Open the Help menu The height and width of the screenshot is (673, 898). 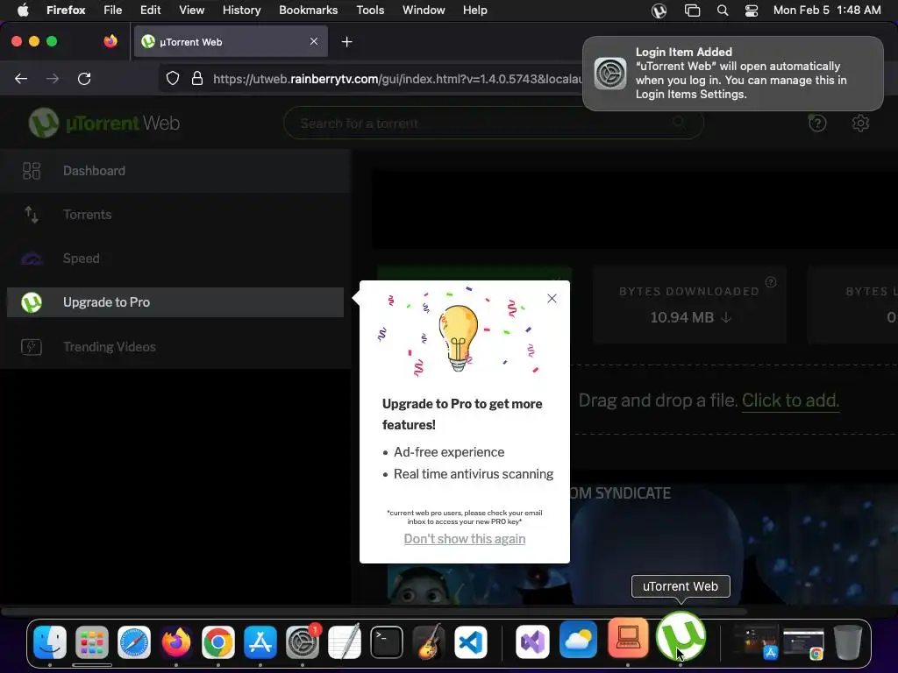[x=474, y=11]
